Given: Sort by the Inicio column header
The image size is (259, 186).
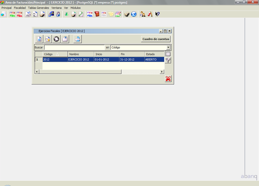Looking at the screenshot, I should pos(106,54).
